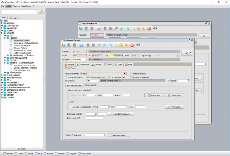Uncheck the Scarica magazzino checkbox
Screen dimensions: 230x156
(87, 77)
